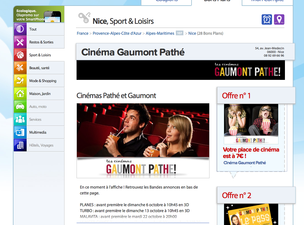304x225 pixels.
Task: Click the address 54, av. Jean-Medecin
Action: pyautogui.click(x=270, y=48)
